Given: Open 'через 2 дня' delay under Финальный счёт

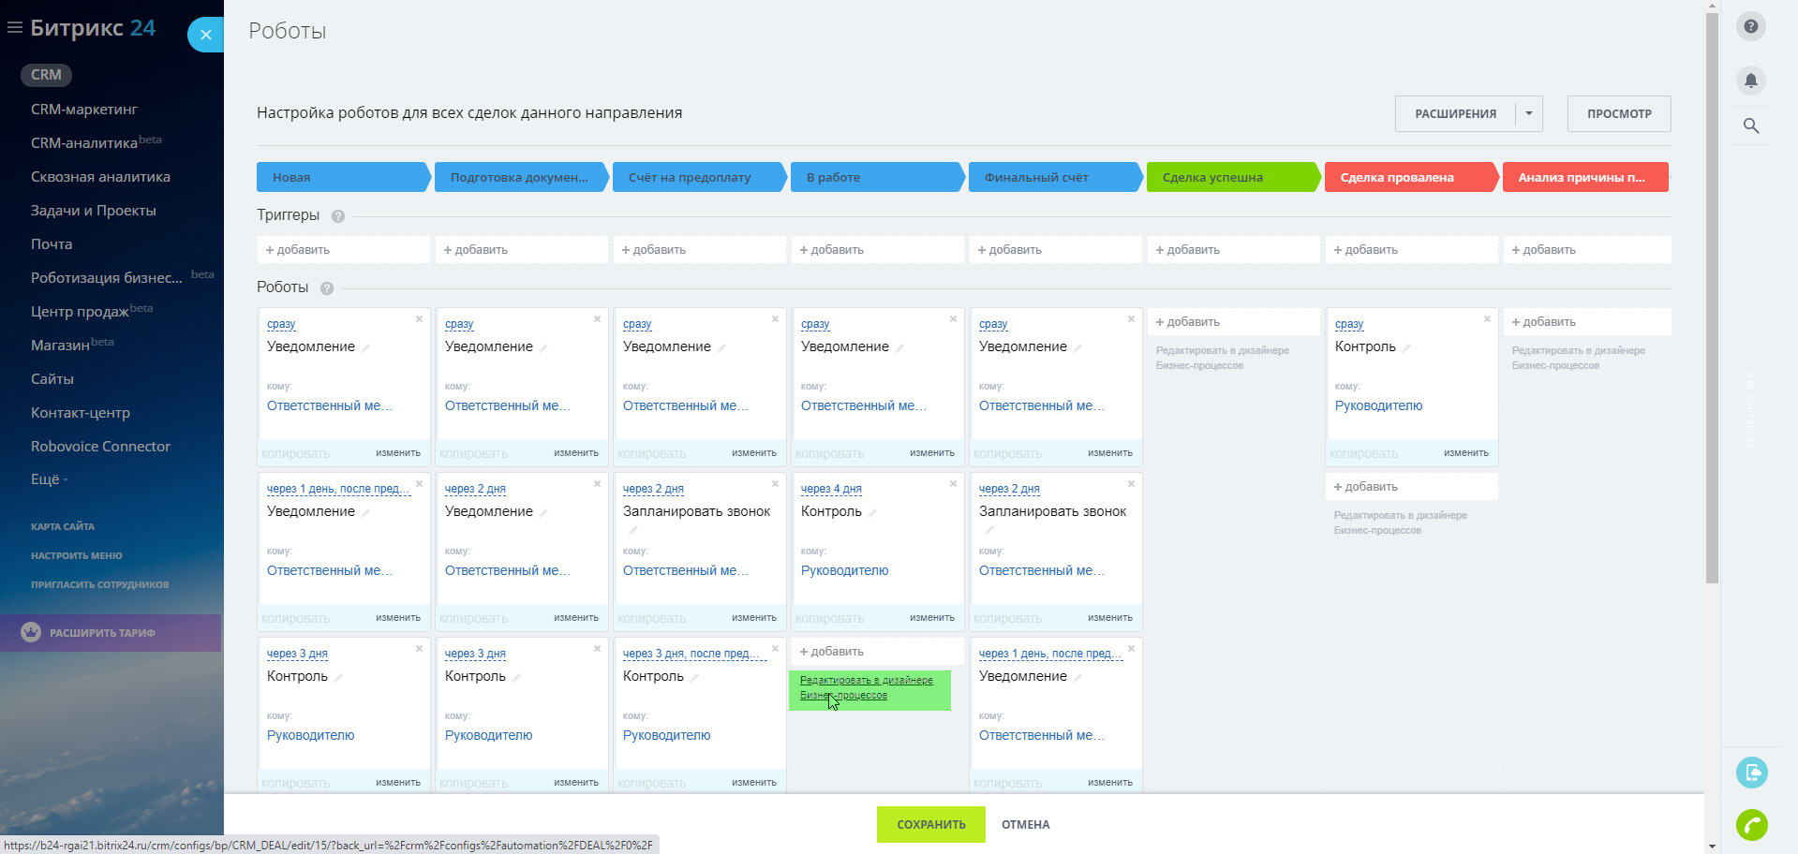Looking at the screenshot, I should (1009, 489).
